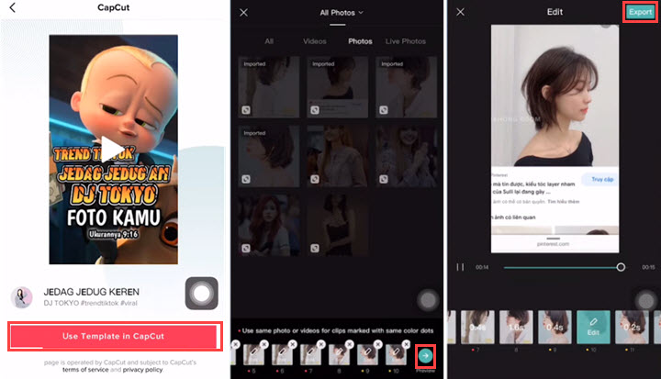Tap the Edit pencil on clip 10
The image size is (661, 379).
pos(593,327)
